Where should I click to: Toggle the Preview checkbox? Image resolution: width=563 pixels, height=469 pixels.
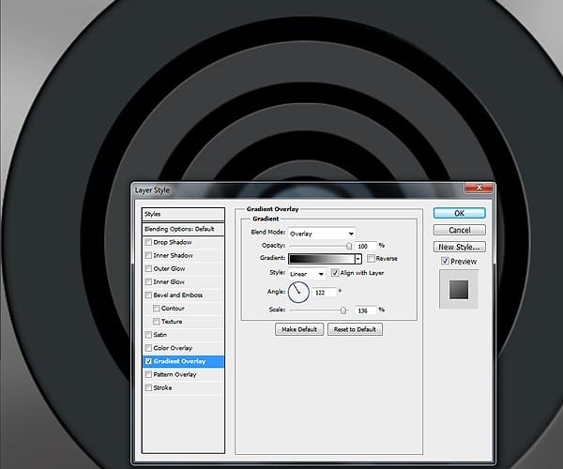[x=445, y=261]
